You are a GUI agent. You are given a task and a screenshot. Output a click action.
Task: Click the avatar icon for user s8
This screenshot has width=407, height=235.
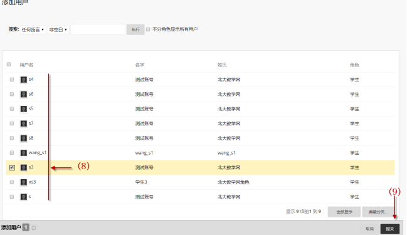[24, 138]
